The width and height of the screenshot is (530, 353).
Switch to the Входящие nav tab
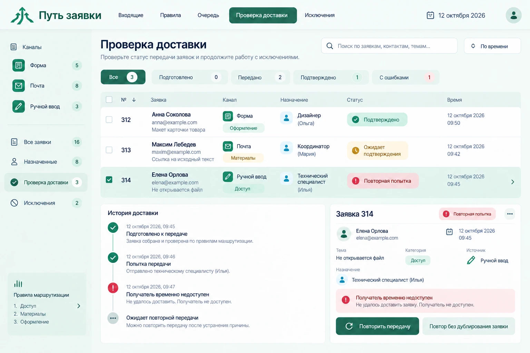(131, 15)
